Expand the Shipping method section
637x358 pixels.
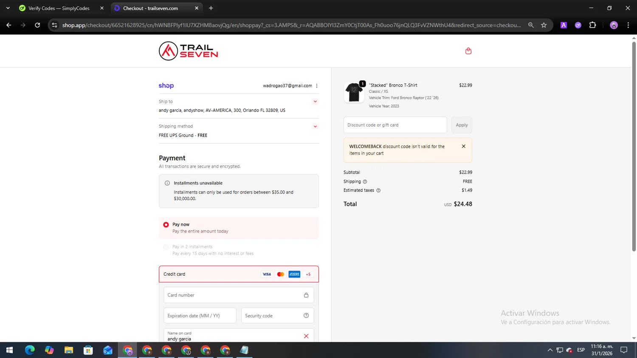click(315, 126)
